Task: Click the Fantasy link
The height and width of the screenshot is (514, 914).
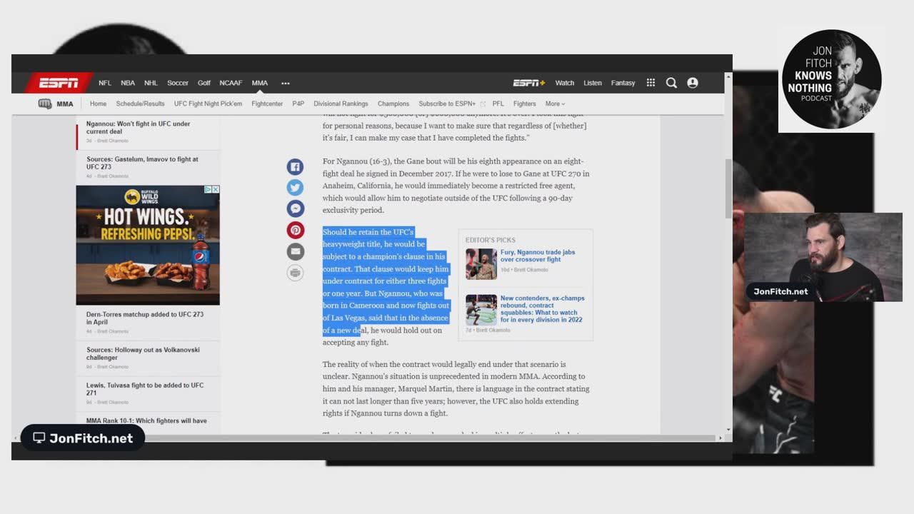Action: click(x=623, y=83)
